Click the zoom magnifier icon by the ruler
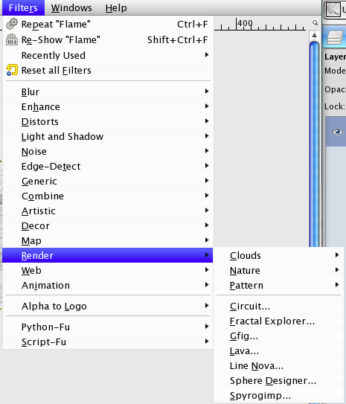 point(315,22)
